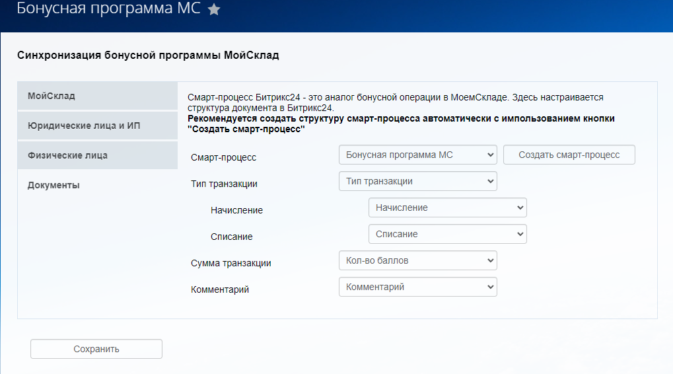Click the Синхронизация бонусной программы МойСклад heading

tap(148, 55)
